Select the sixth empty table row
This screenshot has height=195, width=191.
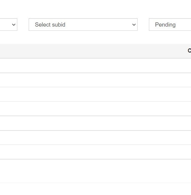tap(95, 138)
